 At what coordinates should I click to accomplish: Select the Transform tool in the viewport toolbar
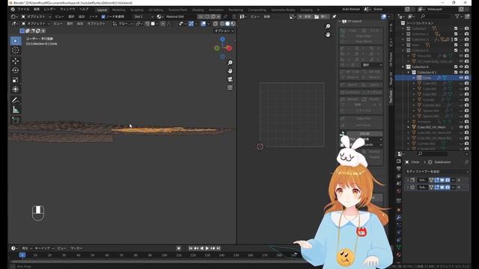coord(16,89)
